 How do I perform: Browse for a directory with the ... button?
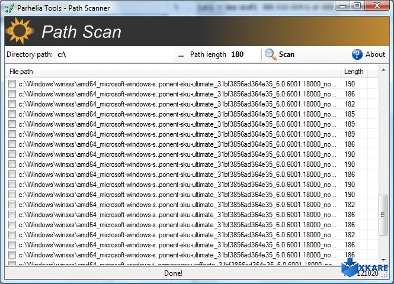[181, 54]
